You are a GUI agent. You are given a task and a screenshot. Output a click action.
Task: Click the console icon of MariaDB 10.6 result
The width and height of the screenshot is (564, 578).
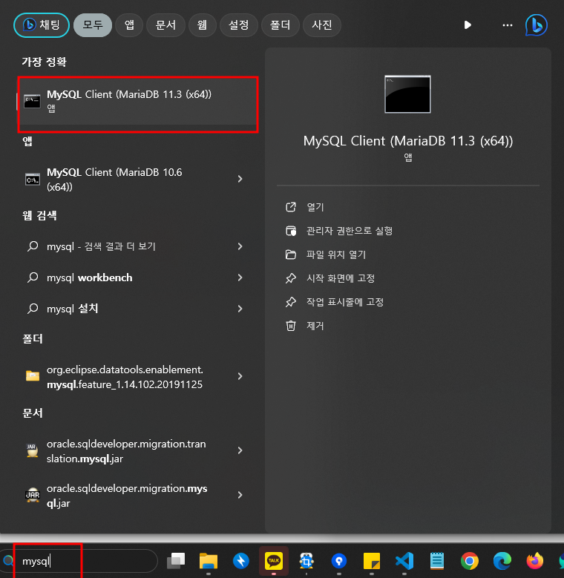click(33, 180)
